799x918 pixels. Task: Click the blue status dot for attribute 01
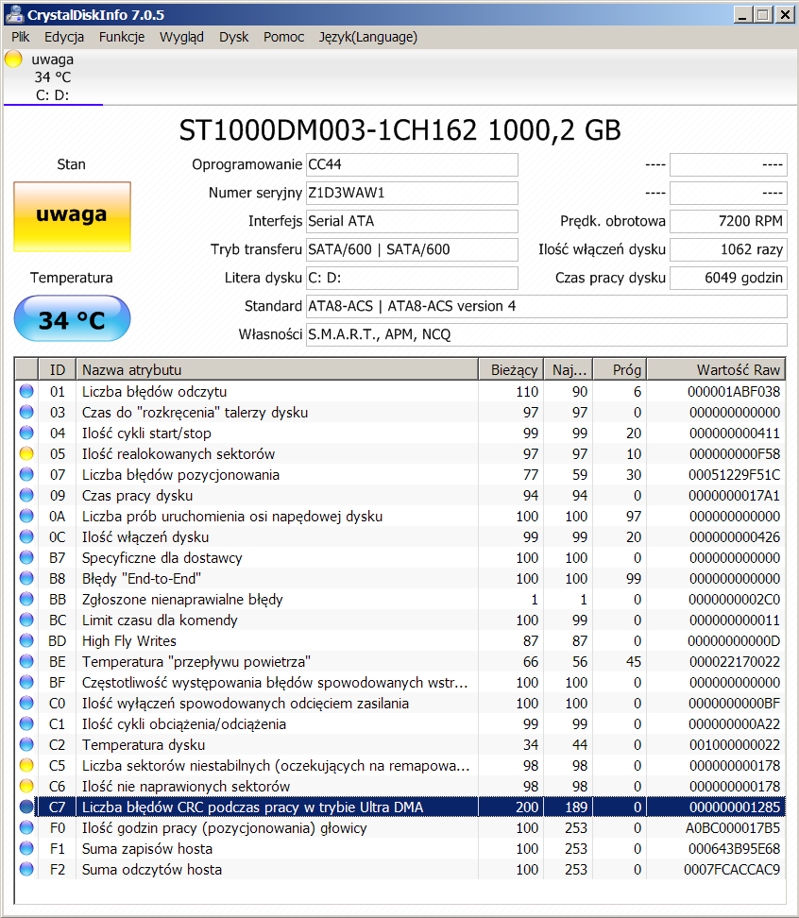pyautogui.click(x=26, y=391)
